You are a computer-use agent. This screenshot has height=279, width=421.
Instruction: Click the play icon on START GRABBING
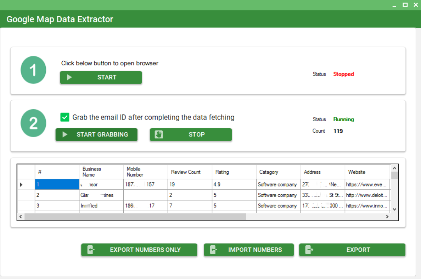coord(65,135)
